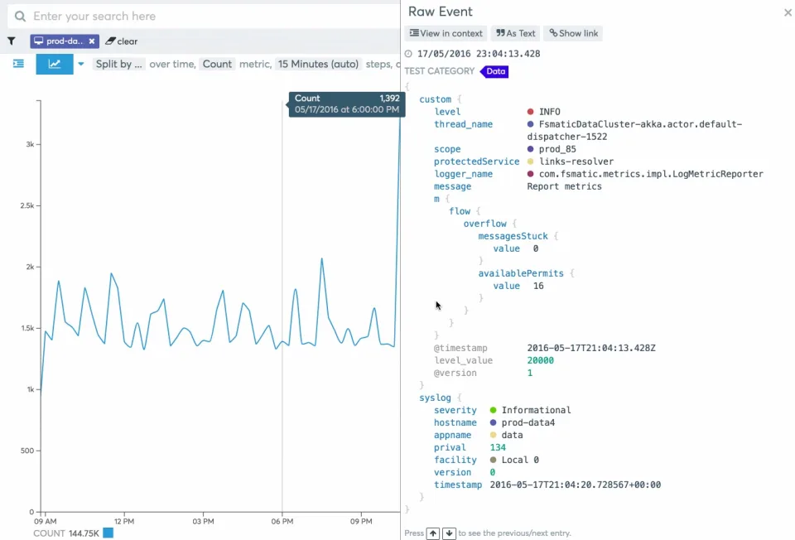Click the Data category tag
The height and width of the screenshot is (540, 795).
495,71
